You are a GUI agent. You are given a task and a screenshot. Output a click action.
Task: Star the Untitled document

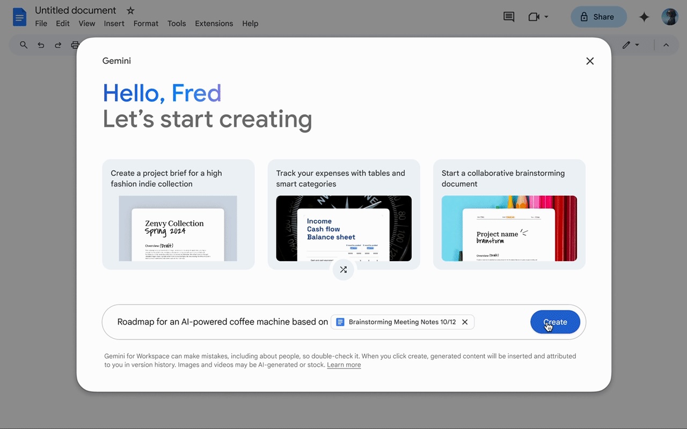tap(130, 10)
